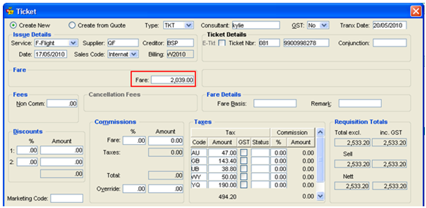Click the YQ tax amount 190.00

click(x=223, y=185)
